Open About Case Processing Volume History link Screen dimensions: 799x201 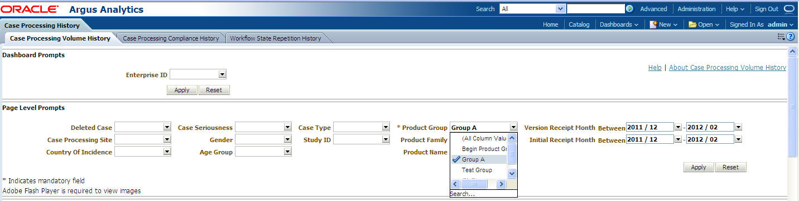point(728,67)
